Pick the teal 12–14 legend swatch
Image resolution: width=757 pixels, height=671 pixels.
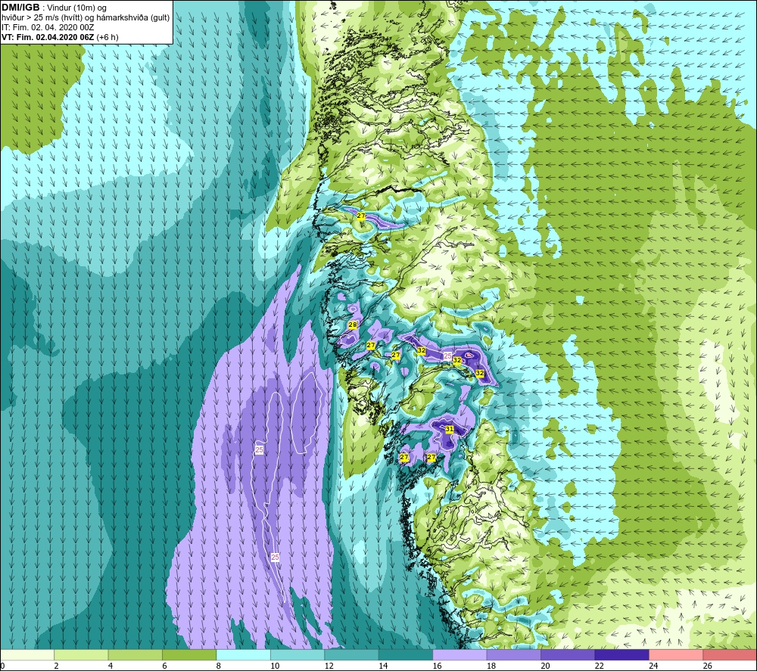(351, 654)
